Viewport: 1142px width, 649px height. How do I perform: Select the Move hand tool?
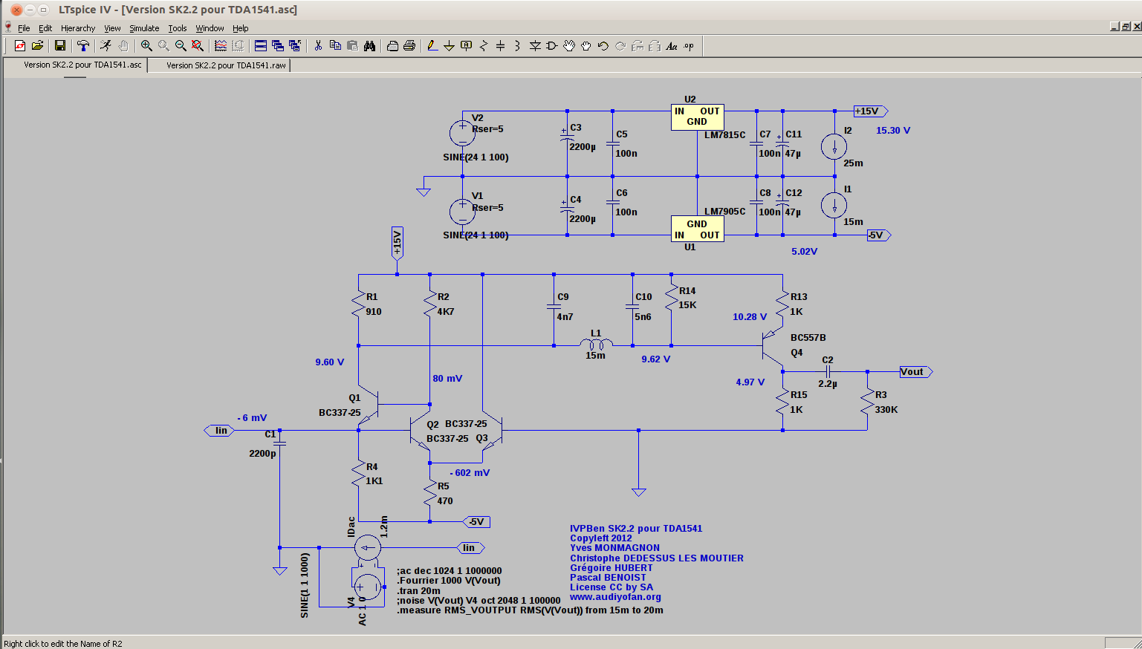pos(569,45)
